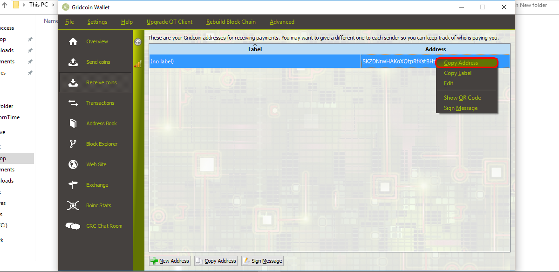
Task: Open the Web Site sidebar item
Action: tap(95, 164)
